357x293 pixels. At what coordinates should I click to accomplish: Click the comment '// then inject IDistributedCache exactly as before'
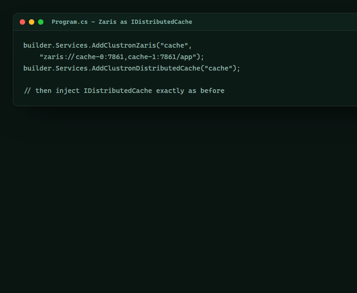(124, 91)
